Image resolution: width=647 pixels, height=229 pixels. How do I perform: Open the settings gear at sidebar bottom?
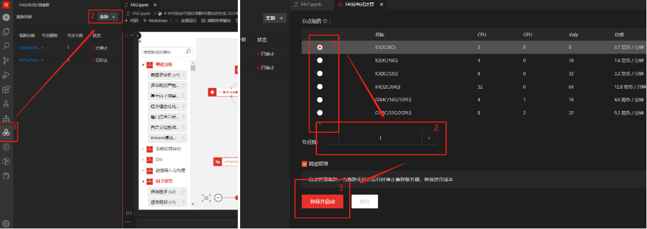click(x=6, y=224)
